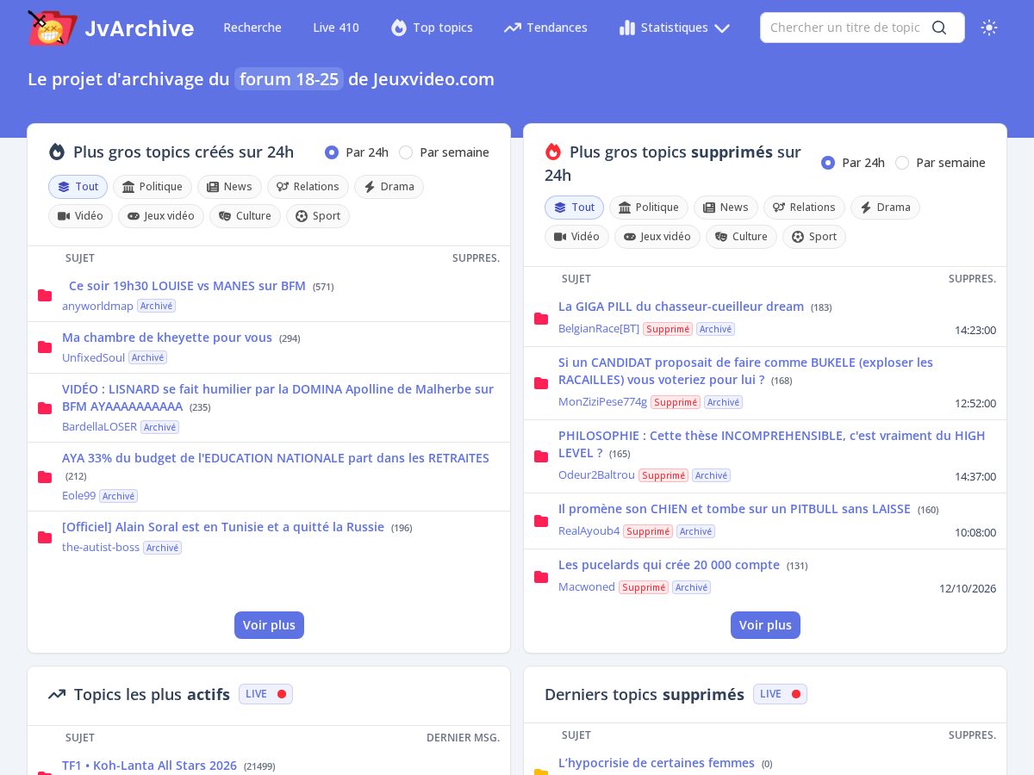
Task: Open topic 'Ce soir 19h30 LOUISE vs MANES sur BFM'
Action: click(x=187, y=286)
